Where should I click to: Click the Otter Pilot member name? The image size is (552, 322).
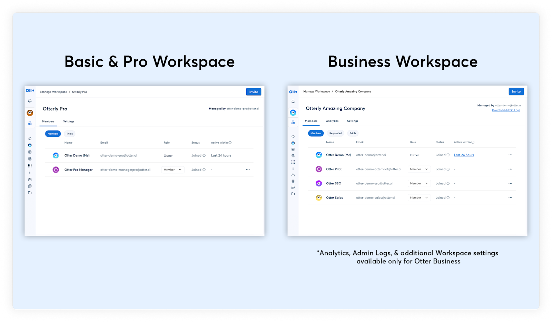pos(334,169)
